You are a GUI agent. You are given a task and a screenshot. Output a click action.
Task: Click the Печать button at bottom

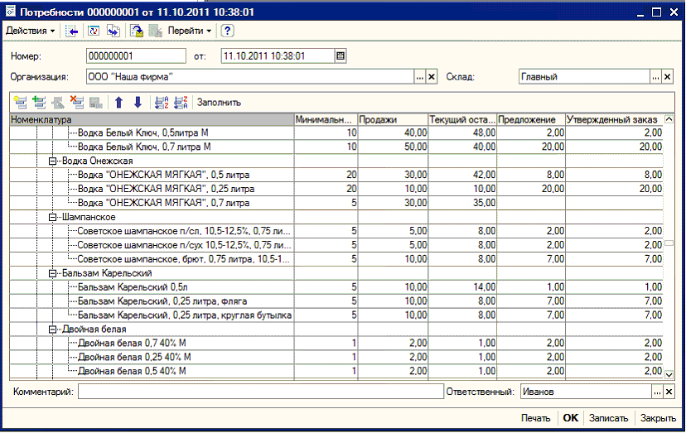[535, 418]
